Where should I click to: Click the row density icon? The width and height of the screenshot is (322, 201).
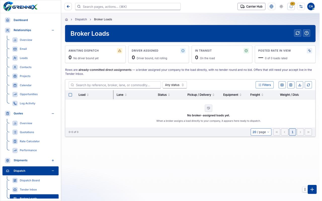(x=282, y=85)
